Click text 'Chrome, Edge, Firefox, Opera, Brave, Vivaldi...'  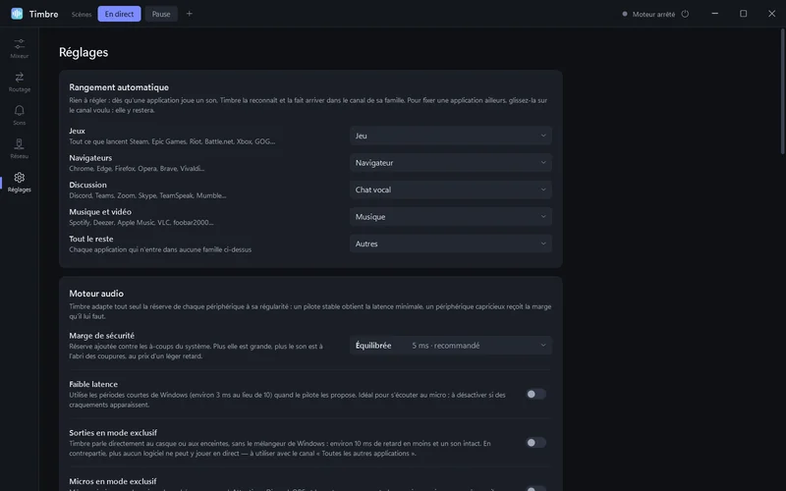click(137, 168)
